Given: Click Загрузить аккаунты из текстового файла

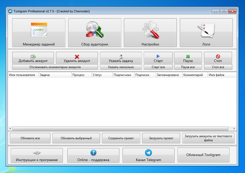Looking at the screenshot, I should [208, 138].
